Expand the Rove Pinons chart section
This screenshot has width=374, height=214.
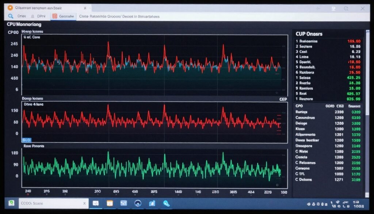tap(34, 146)
